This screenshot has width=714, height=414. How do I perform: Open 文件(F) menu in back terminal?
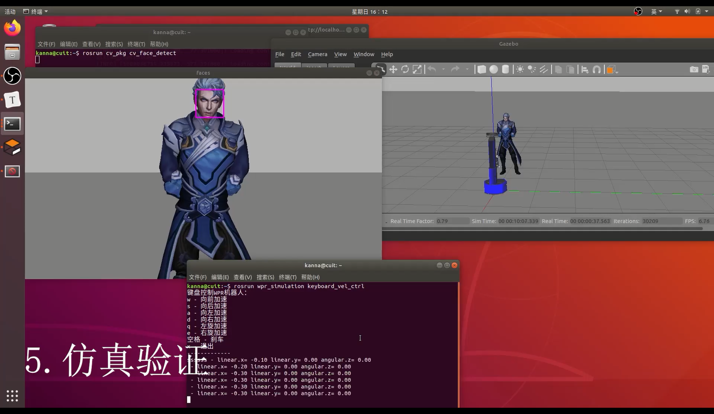tap(47, 44)
